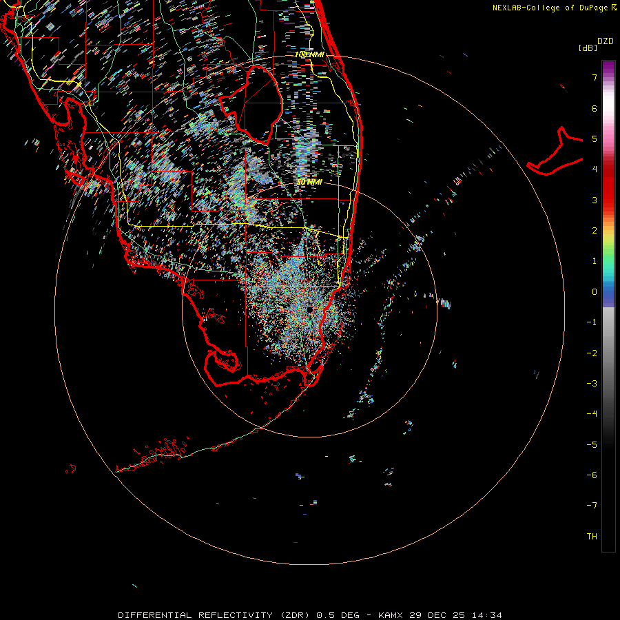Click the gray band near -2 dB
The width and height of the screenshot is (620, 620).
608,353
